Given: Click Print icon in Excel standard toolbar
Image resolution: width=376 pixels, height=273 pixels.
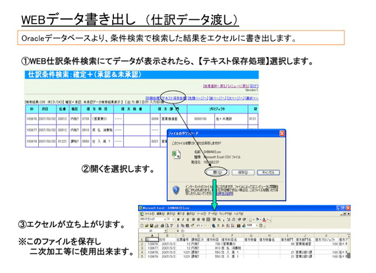Looking at the screenshot, I should click(162, 225).
